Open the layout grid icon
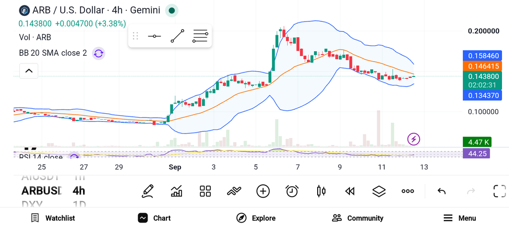Image resolution: width=509 pixels, height=229 pixels. [x=205, y=191]
